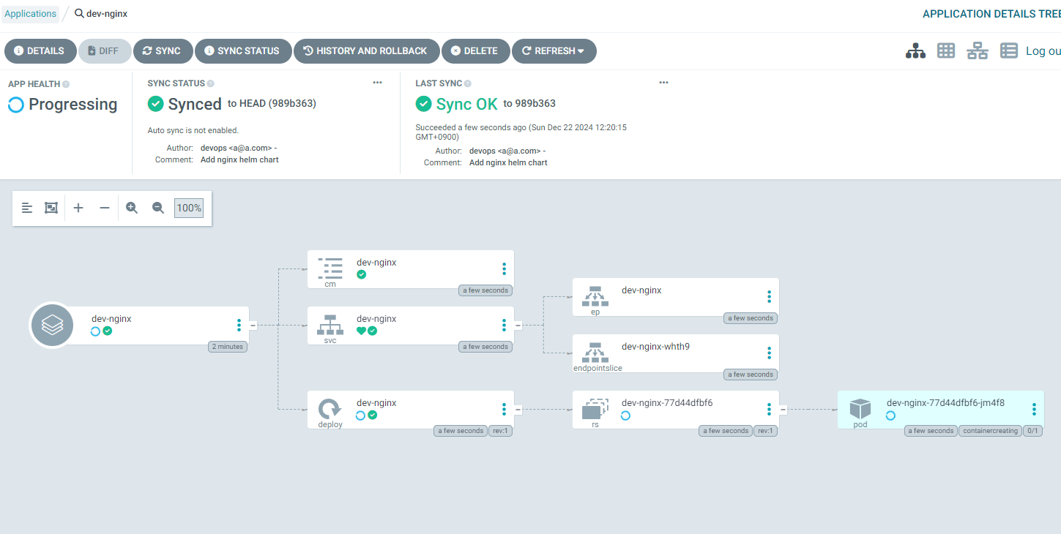Image resolution: width=1061 pixels, height=534 pixels.
Task: Open menu for dev-nginx application node
Action: coord(239,326)
